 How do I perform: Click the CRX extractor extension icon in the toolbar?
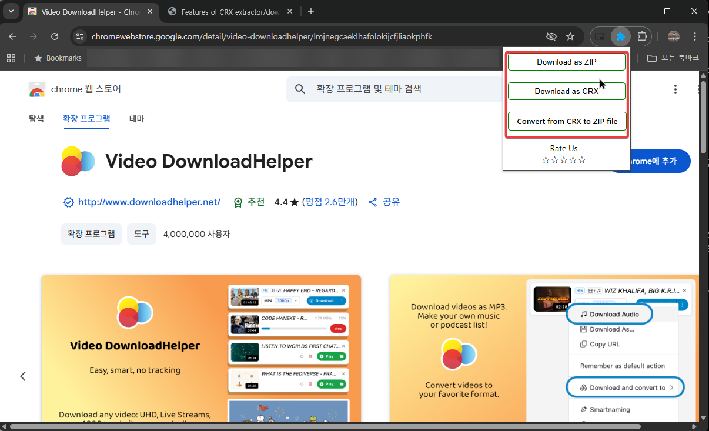621,36
